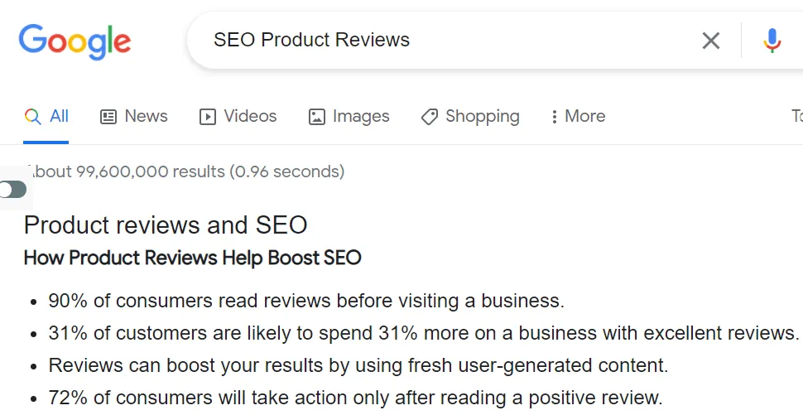Start voice search with the microphone icon
803x420 pixels.
[772, 41]
